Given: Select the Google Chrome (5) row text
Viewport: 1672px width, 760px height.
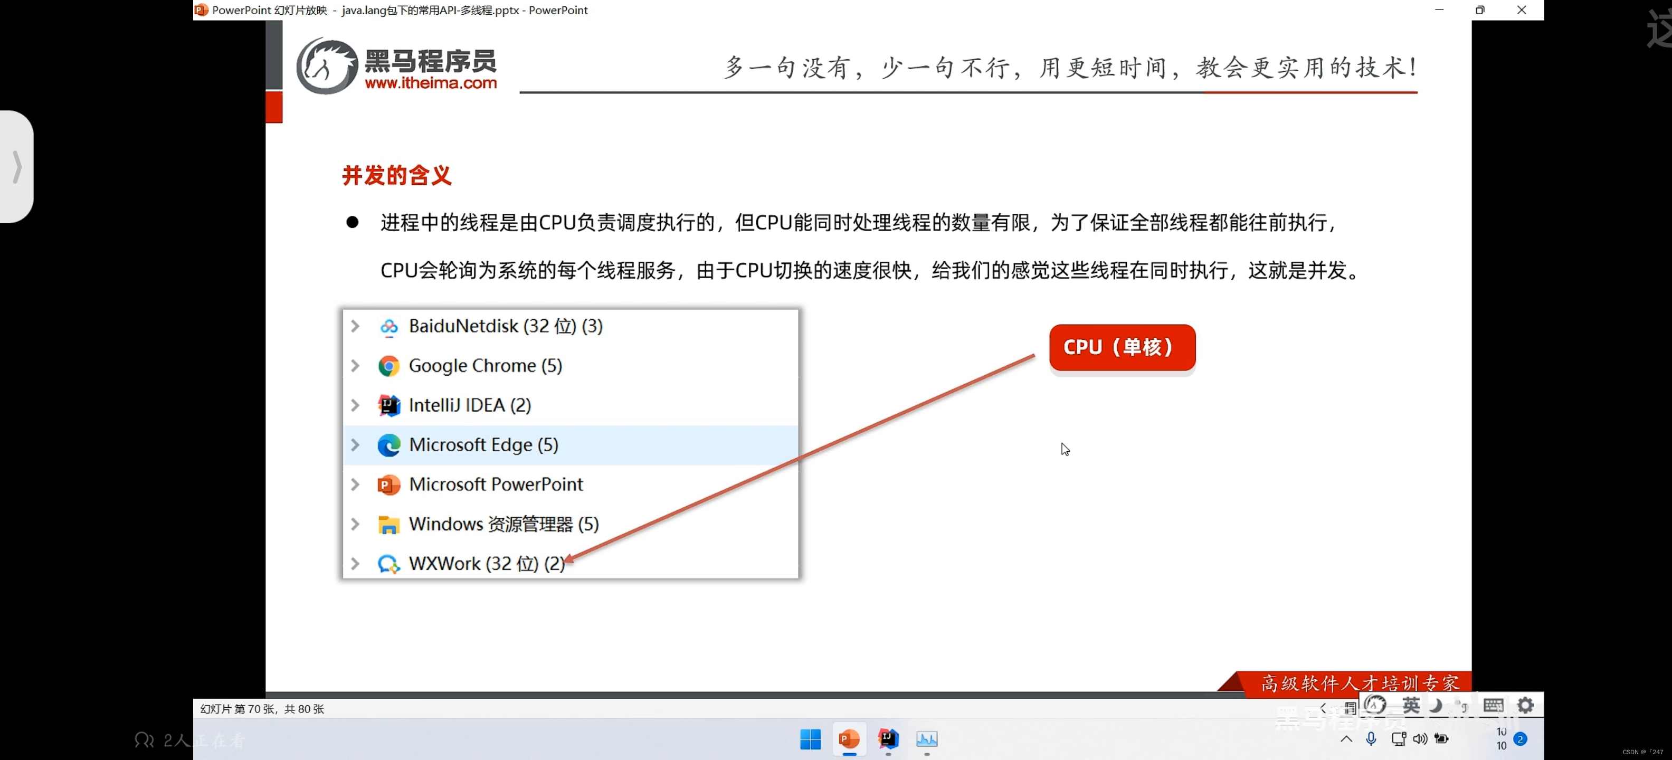Looking at the screenshot, I should pos(486,365).
